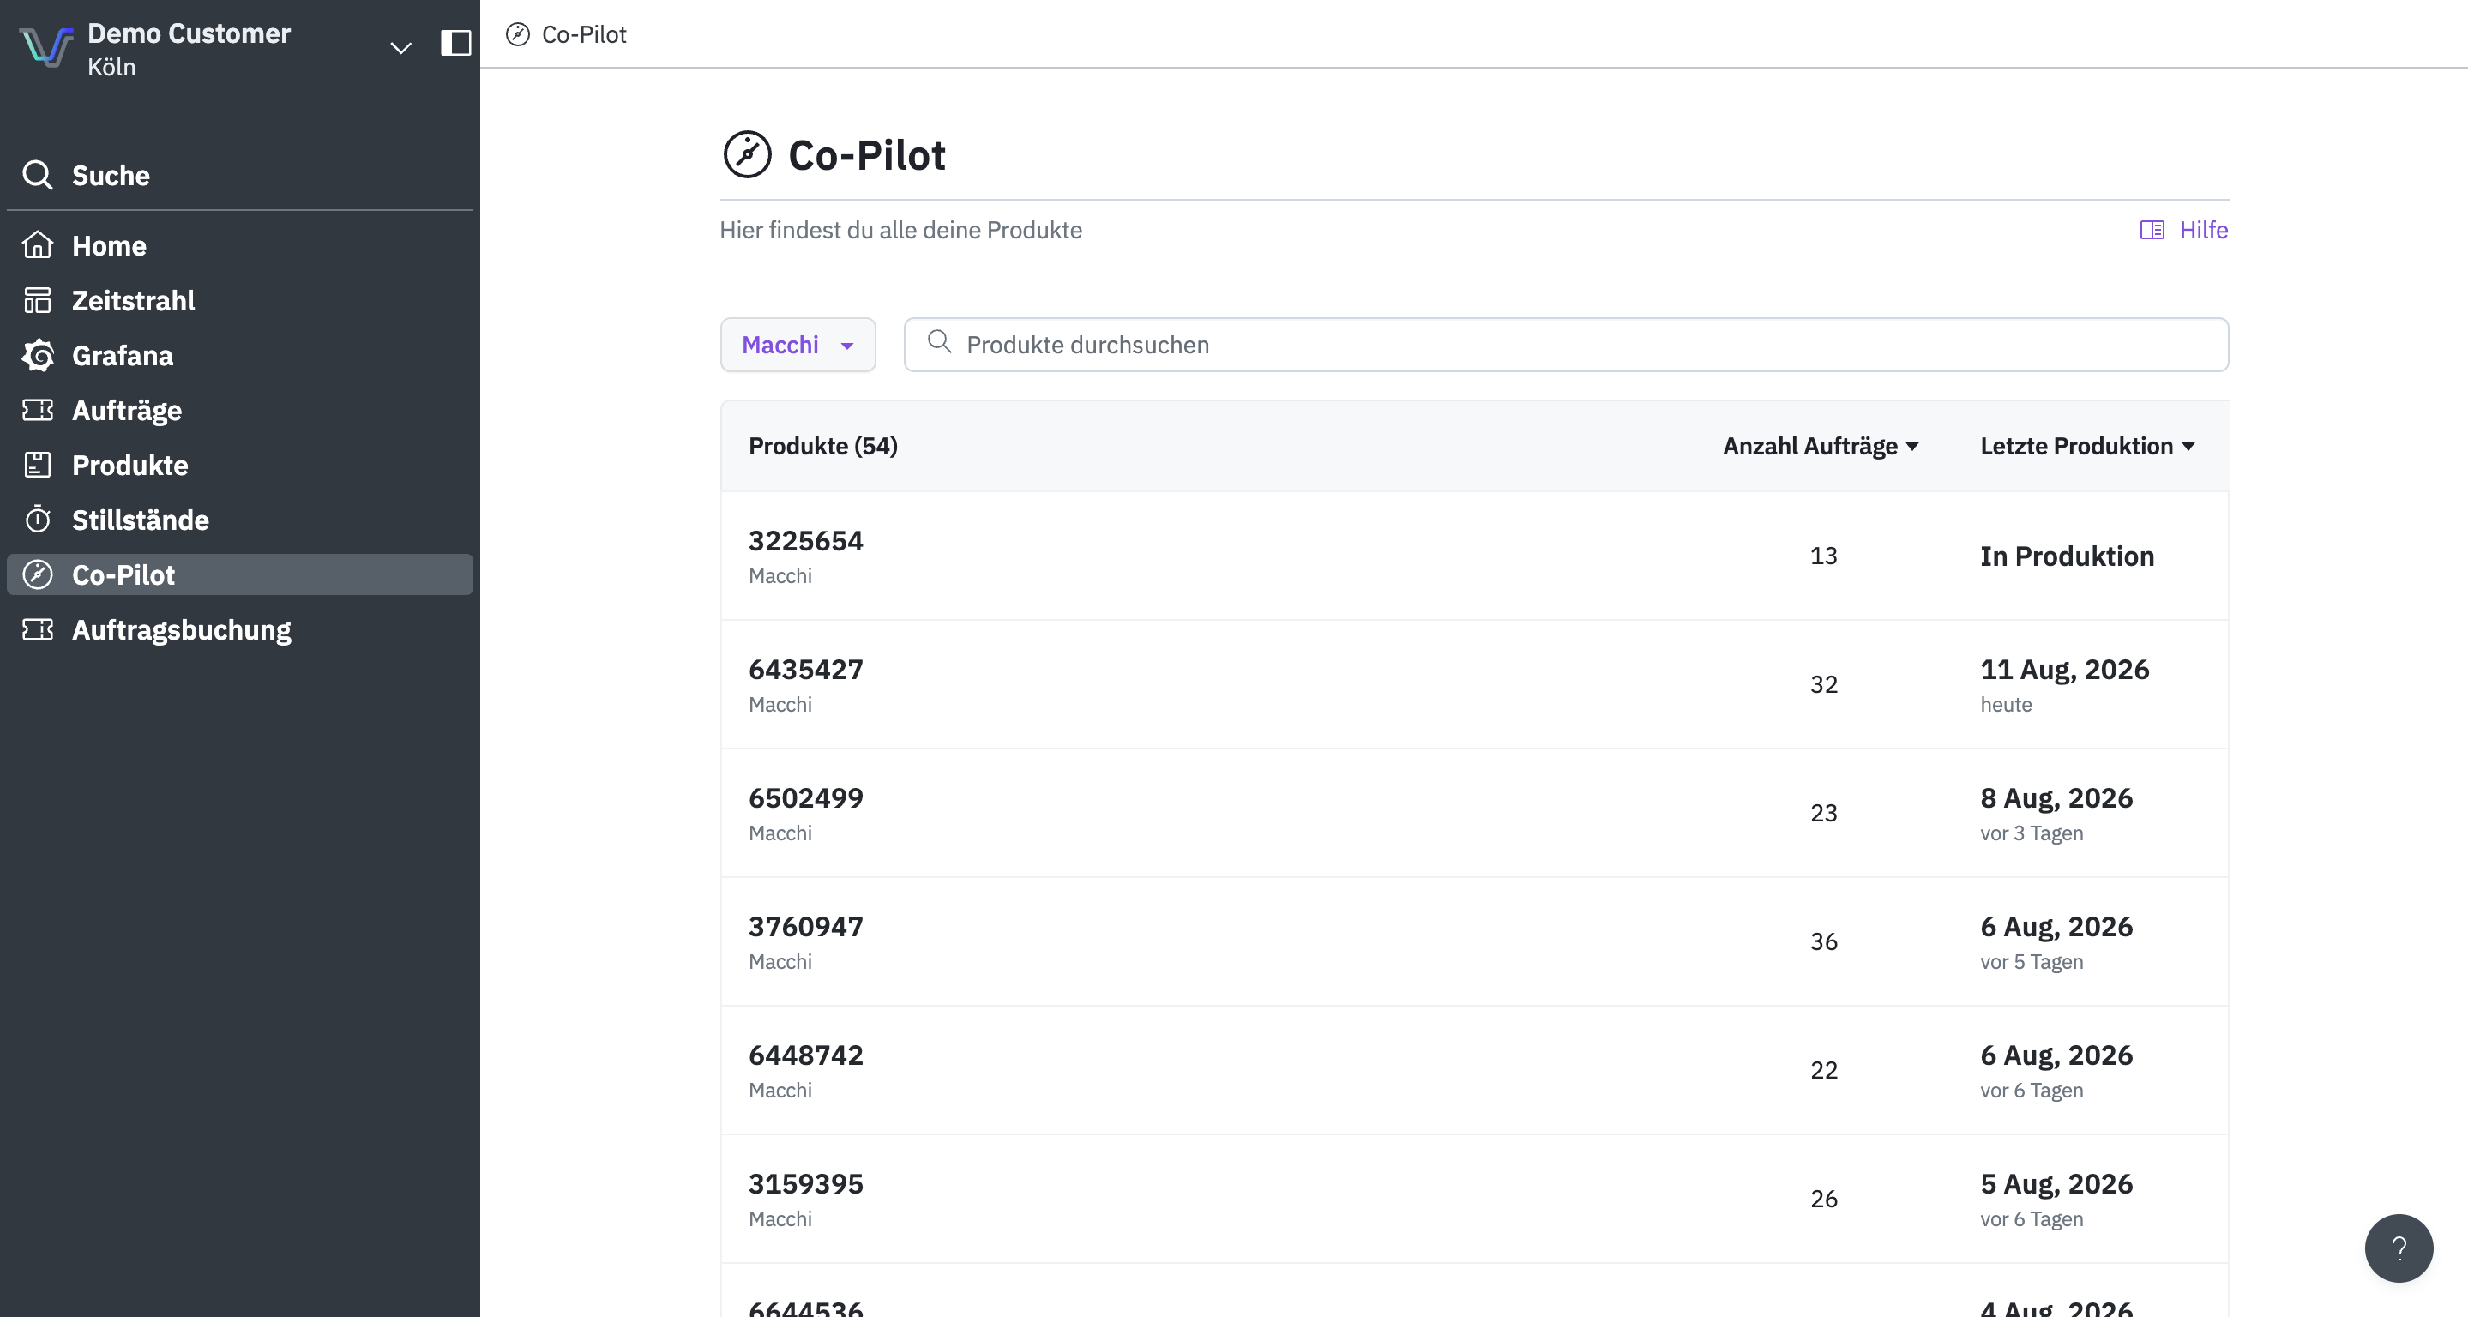The width and height of the screenshot is (2468, 1317).
Task: Open the round question-mark help bubble
Action: 2398,1248
